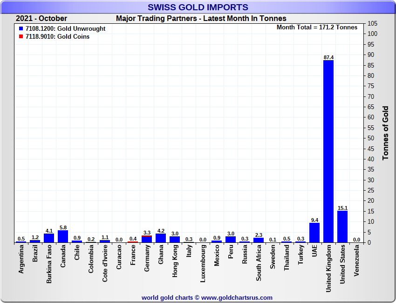Click the Canada bar
Viewport: 396px width, 303px height.
click(63, 236)
